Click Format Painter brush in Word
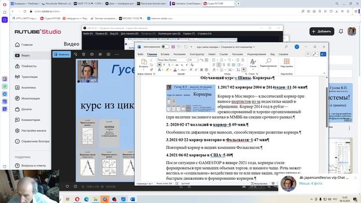361x203 pixels. (151, 69)
